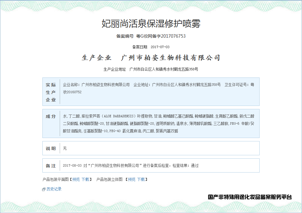Click the ingredient 鲸蜡醇乙基己酸酯
The image size is (302, 213).
[x=178, y=116]
